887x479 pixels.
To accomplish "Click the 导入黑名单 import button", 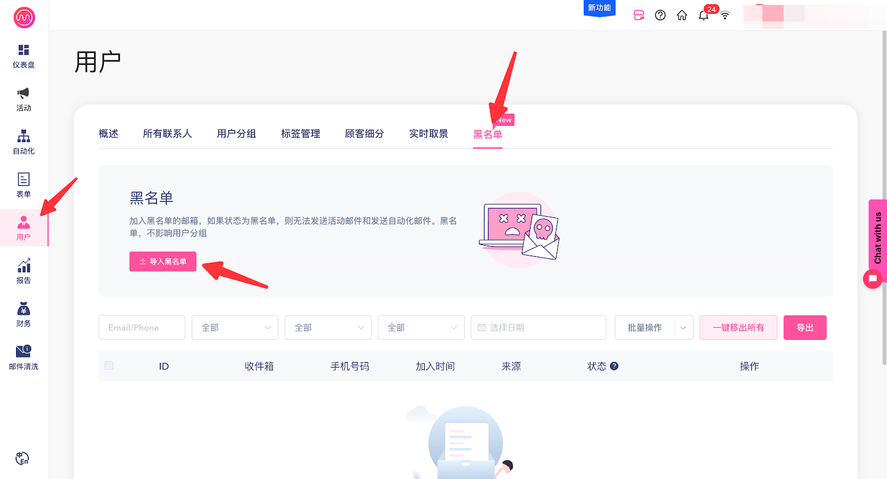I will tap(163, 262).
